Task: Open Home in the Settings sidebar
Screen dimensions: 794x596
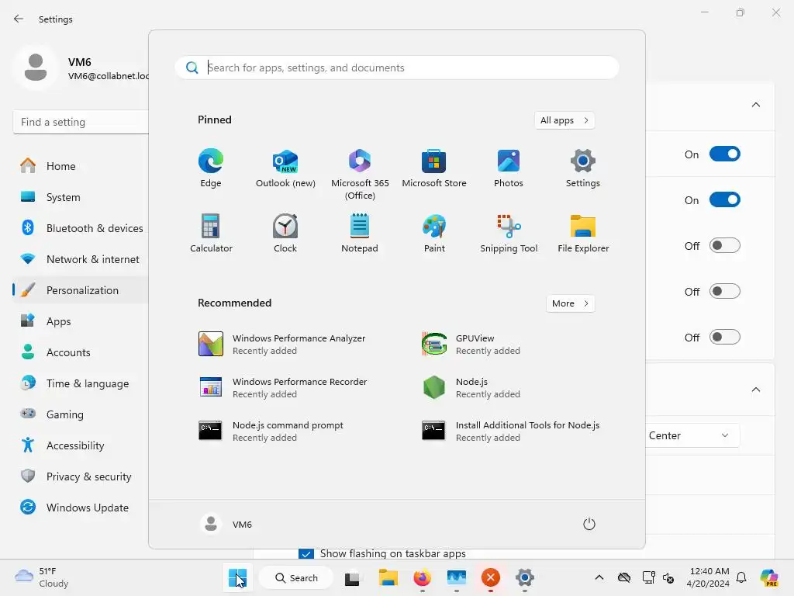Action: click(x=81, y=166)
